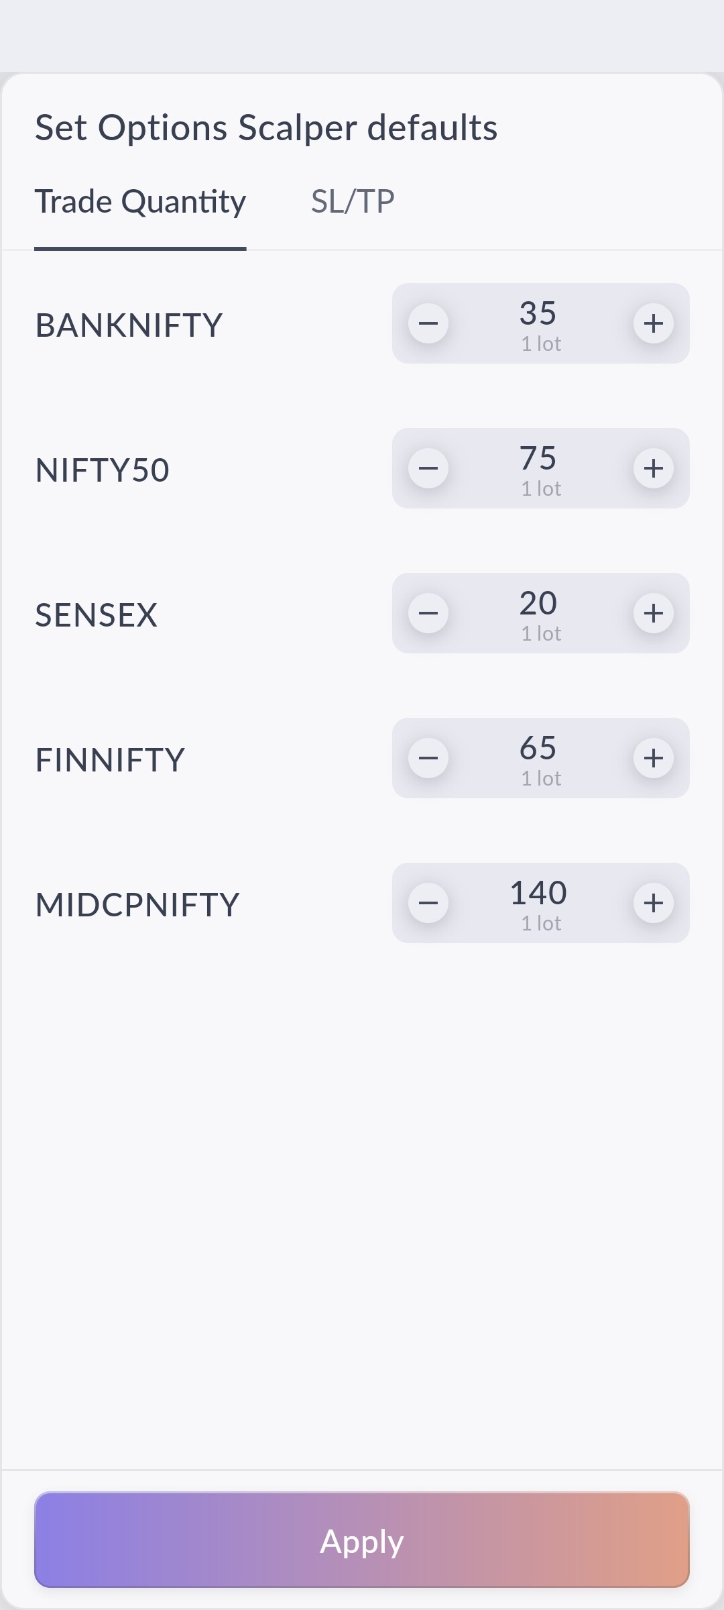Increase BANKNIFTY quantity with plus button
724x1610 pixels.
(x=654, y=323)
